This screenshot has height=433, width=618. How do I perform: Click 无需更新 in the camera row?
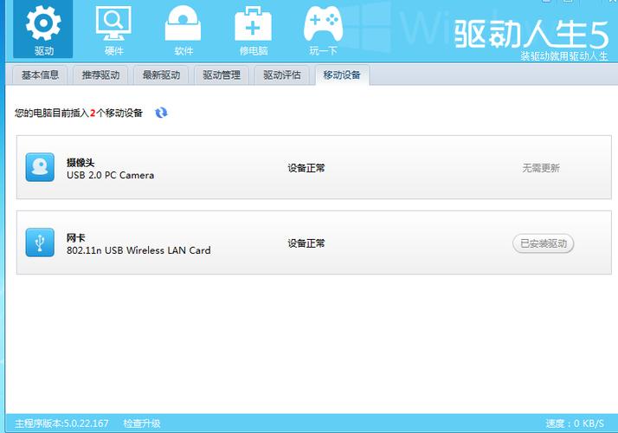(541, 168)
